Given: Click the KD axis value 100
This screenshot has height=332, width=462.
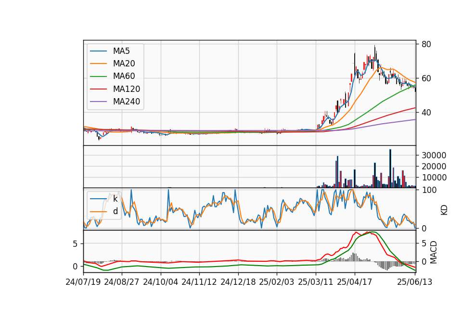Looking at the screenshot, I should (x=429, y=191).
